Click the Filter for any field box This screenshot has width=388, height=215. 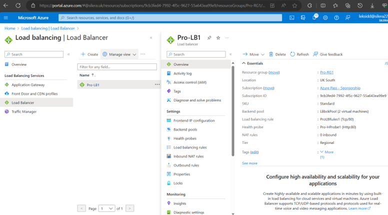click(x=117, y=66)
